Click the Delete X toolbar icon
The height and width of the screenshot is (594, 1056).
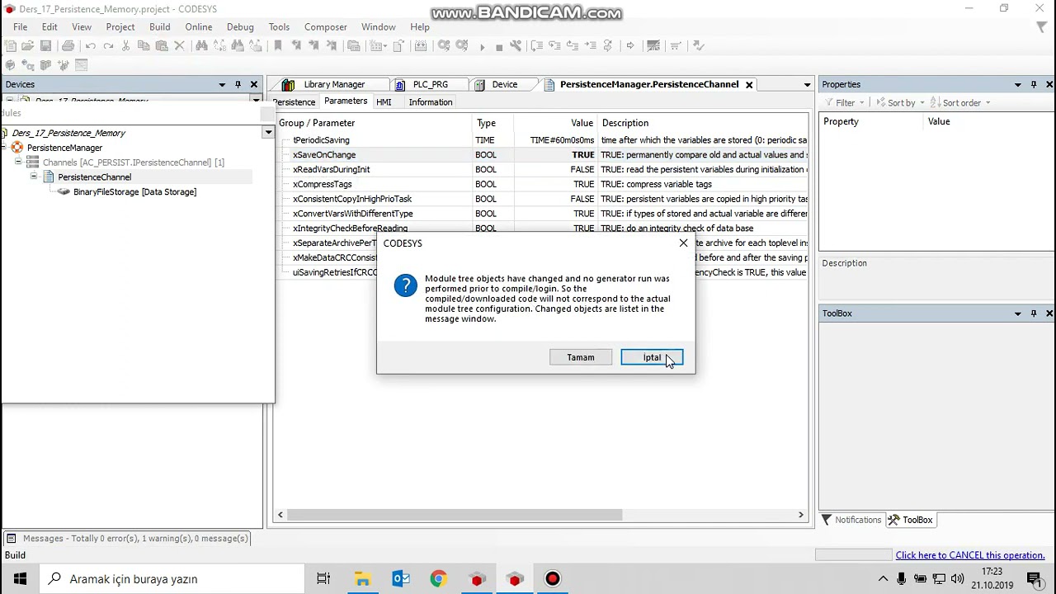179,46
